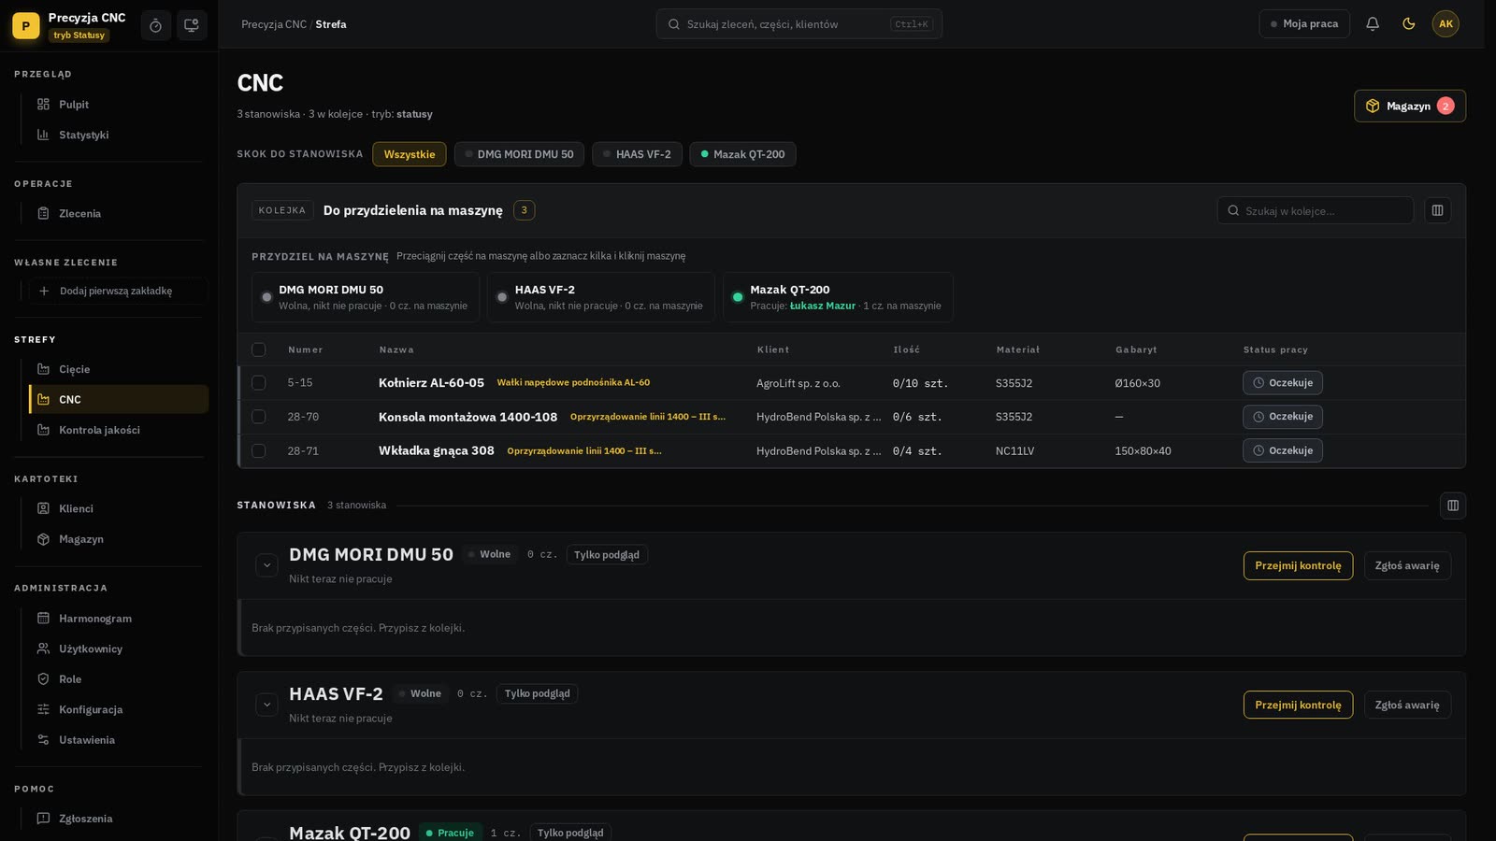Viewport: 1496px width, 841px height.
Task: Open Magazyn in the sidebar
Action: pyautogui.click(x=119, y=539)
